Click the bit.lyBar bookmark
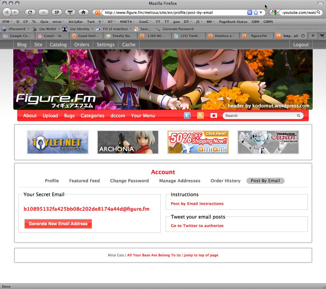 [76, 22]
